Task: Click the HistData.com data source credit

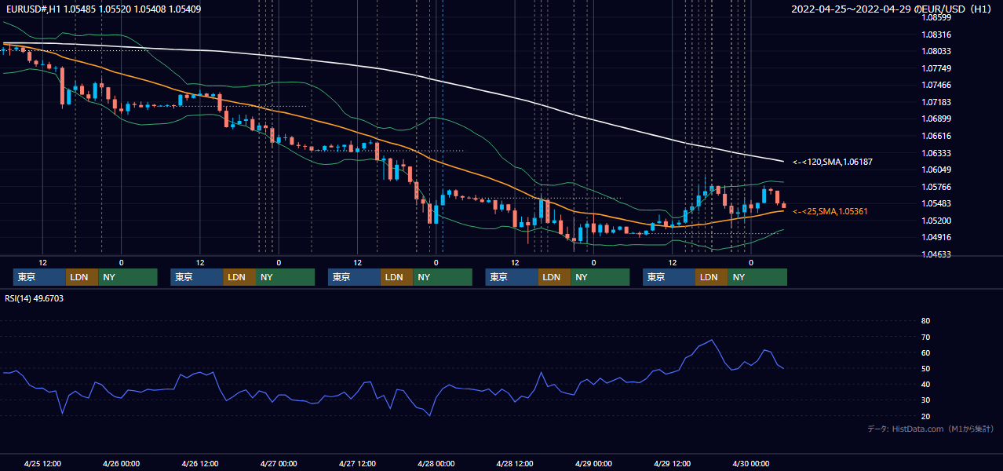Action: pos(931,429)
